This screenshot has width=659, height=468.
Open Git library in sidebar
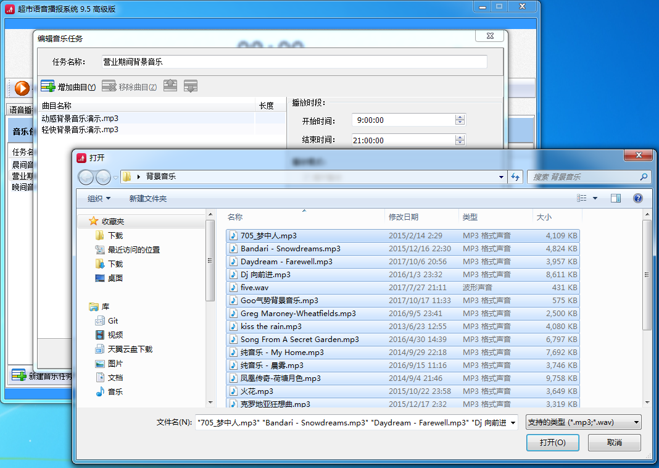pyautogui.click(x=113, y=321)
